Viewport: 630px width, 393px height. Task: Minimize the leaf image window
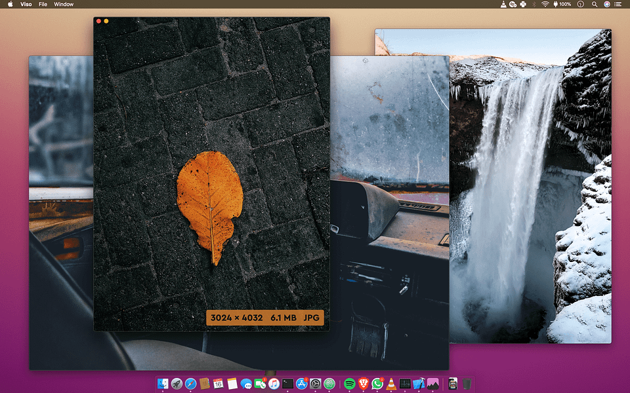click(106, 21)
